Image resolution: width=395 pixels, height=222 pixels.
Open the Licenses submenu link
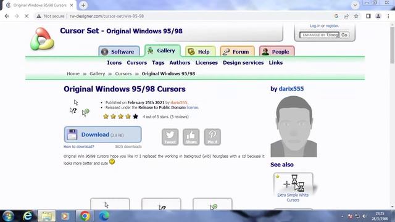(207, 63)
